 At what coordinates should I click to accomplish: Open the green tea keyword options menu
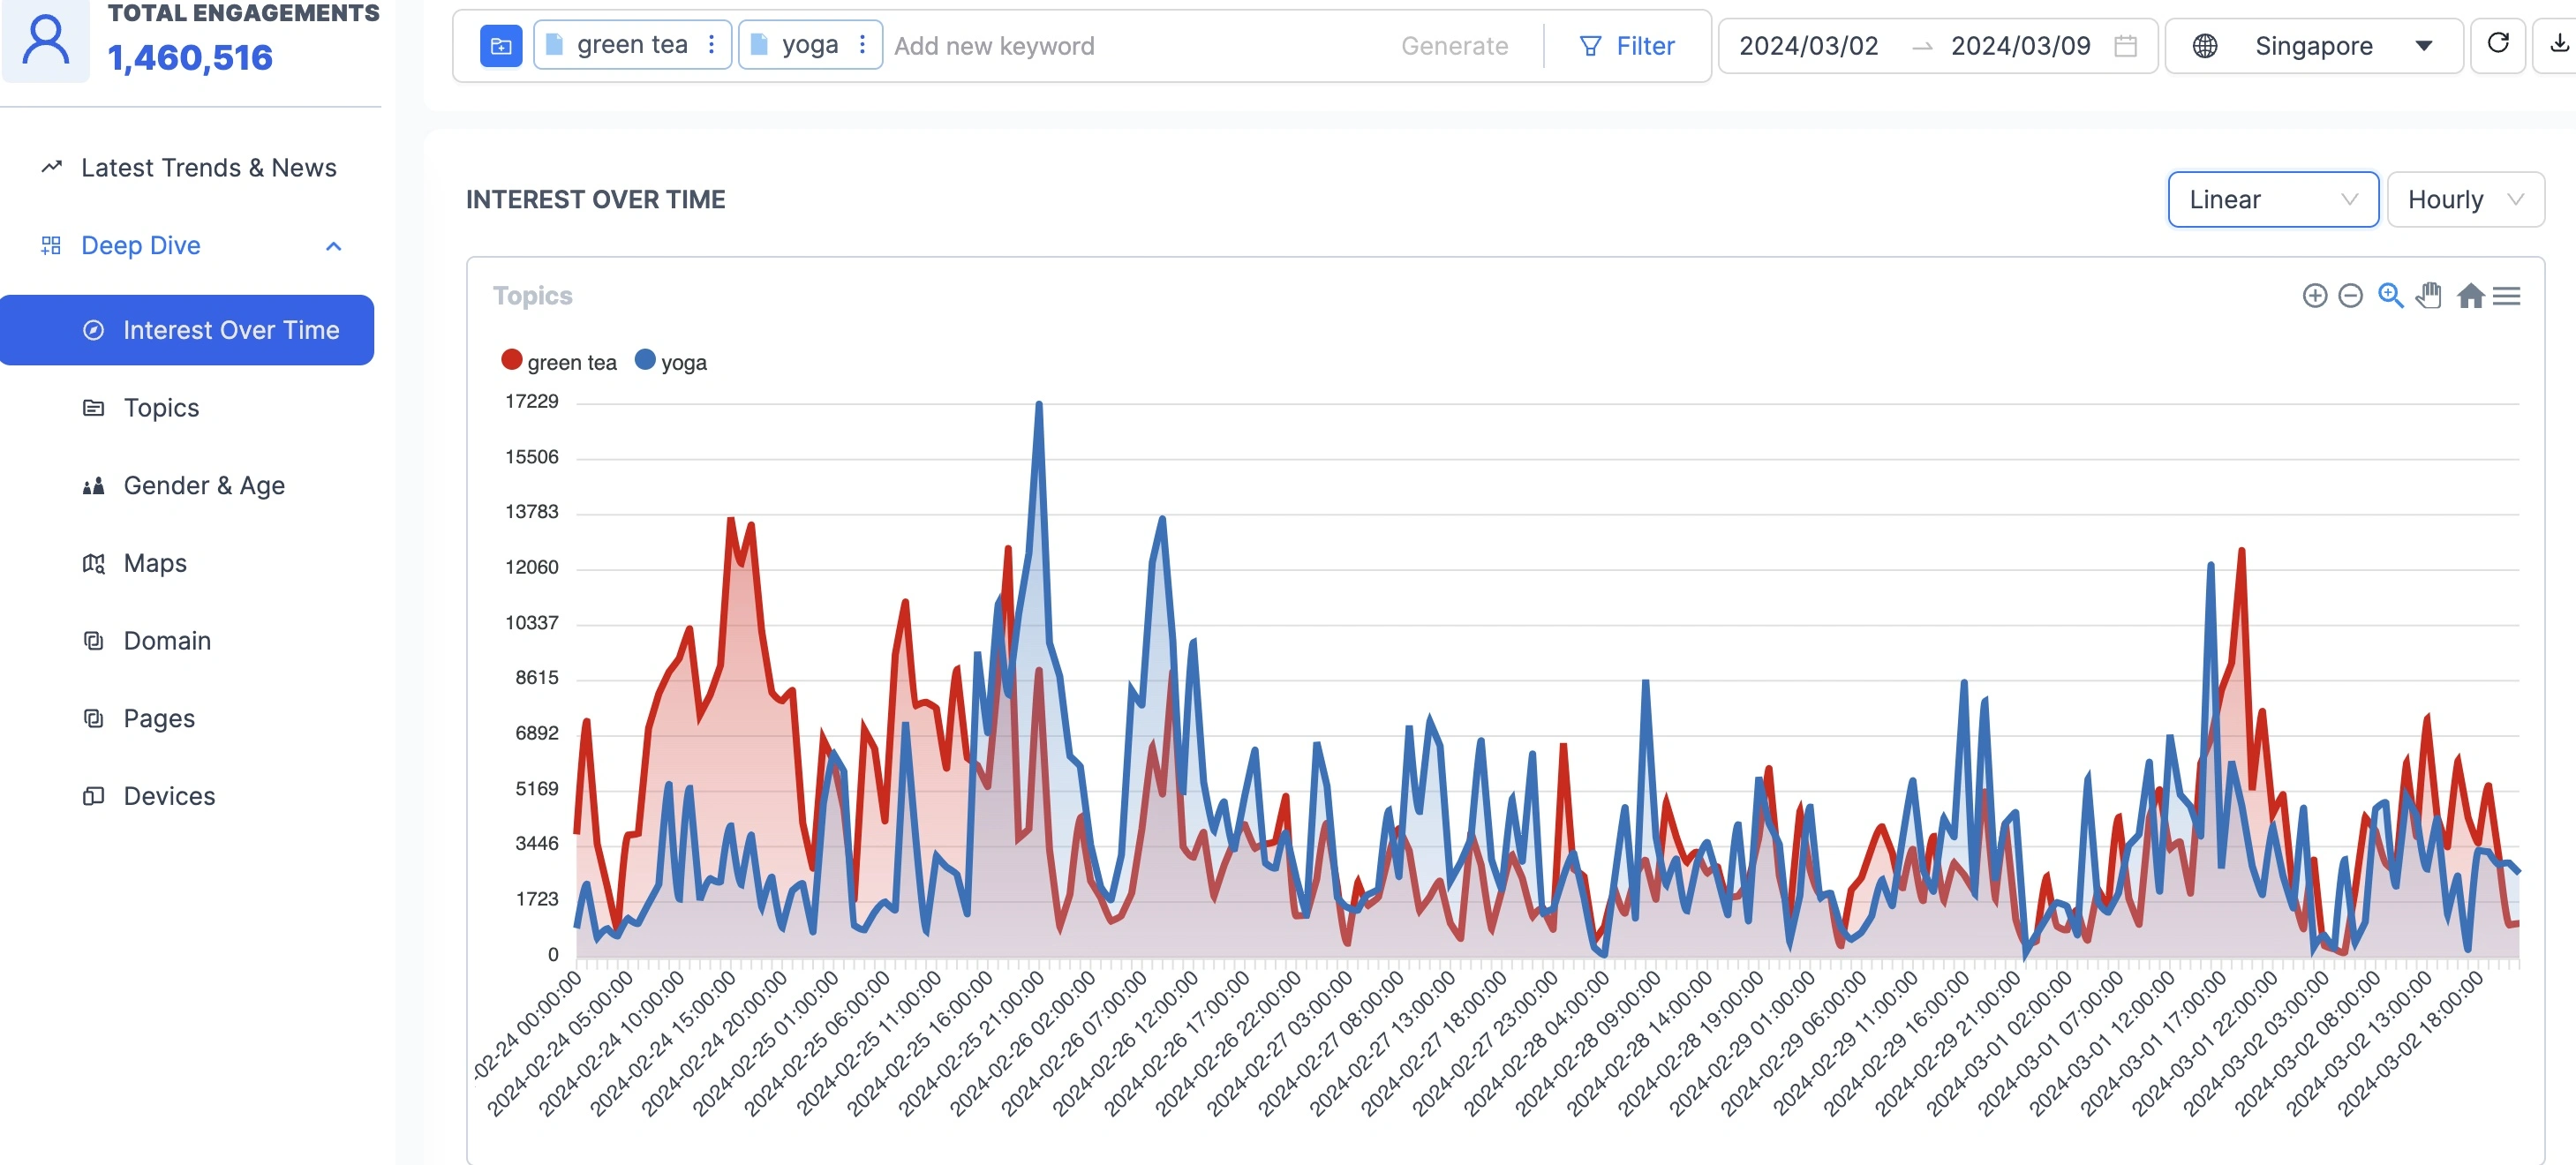711,45
